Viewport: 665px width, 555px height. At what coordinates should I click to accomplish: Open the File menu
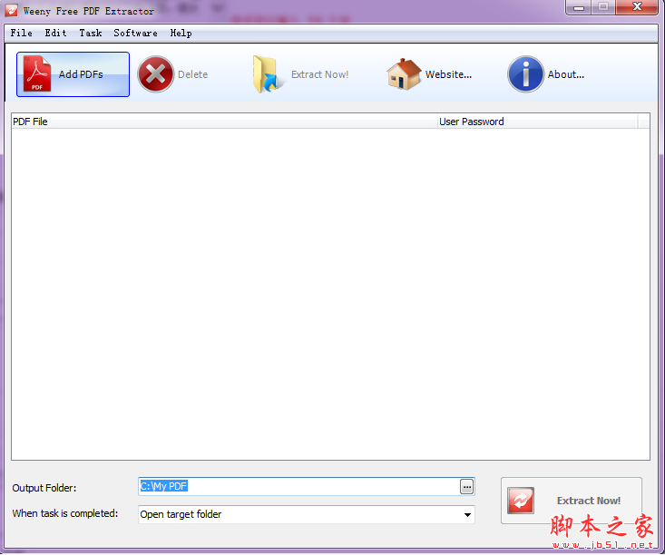[21, 33]
